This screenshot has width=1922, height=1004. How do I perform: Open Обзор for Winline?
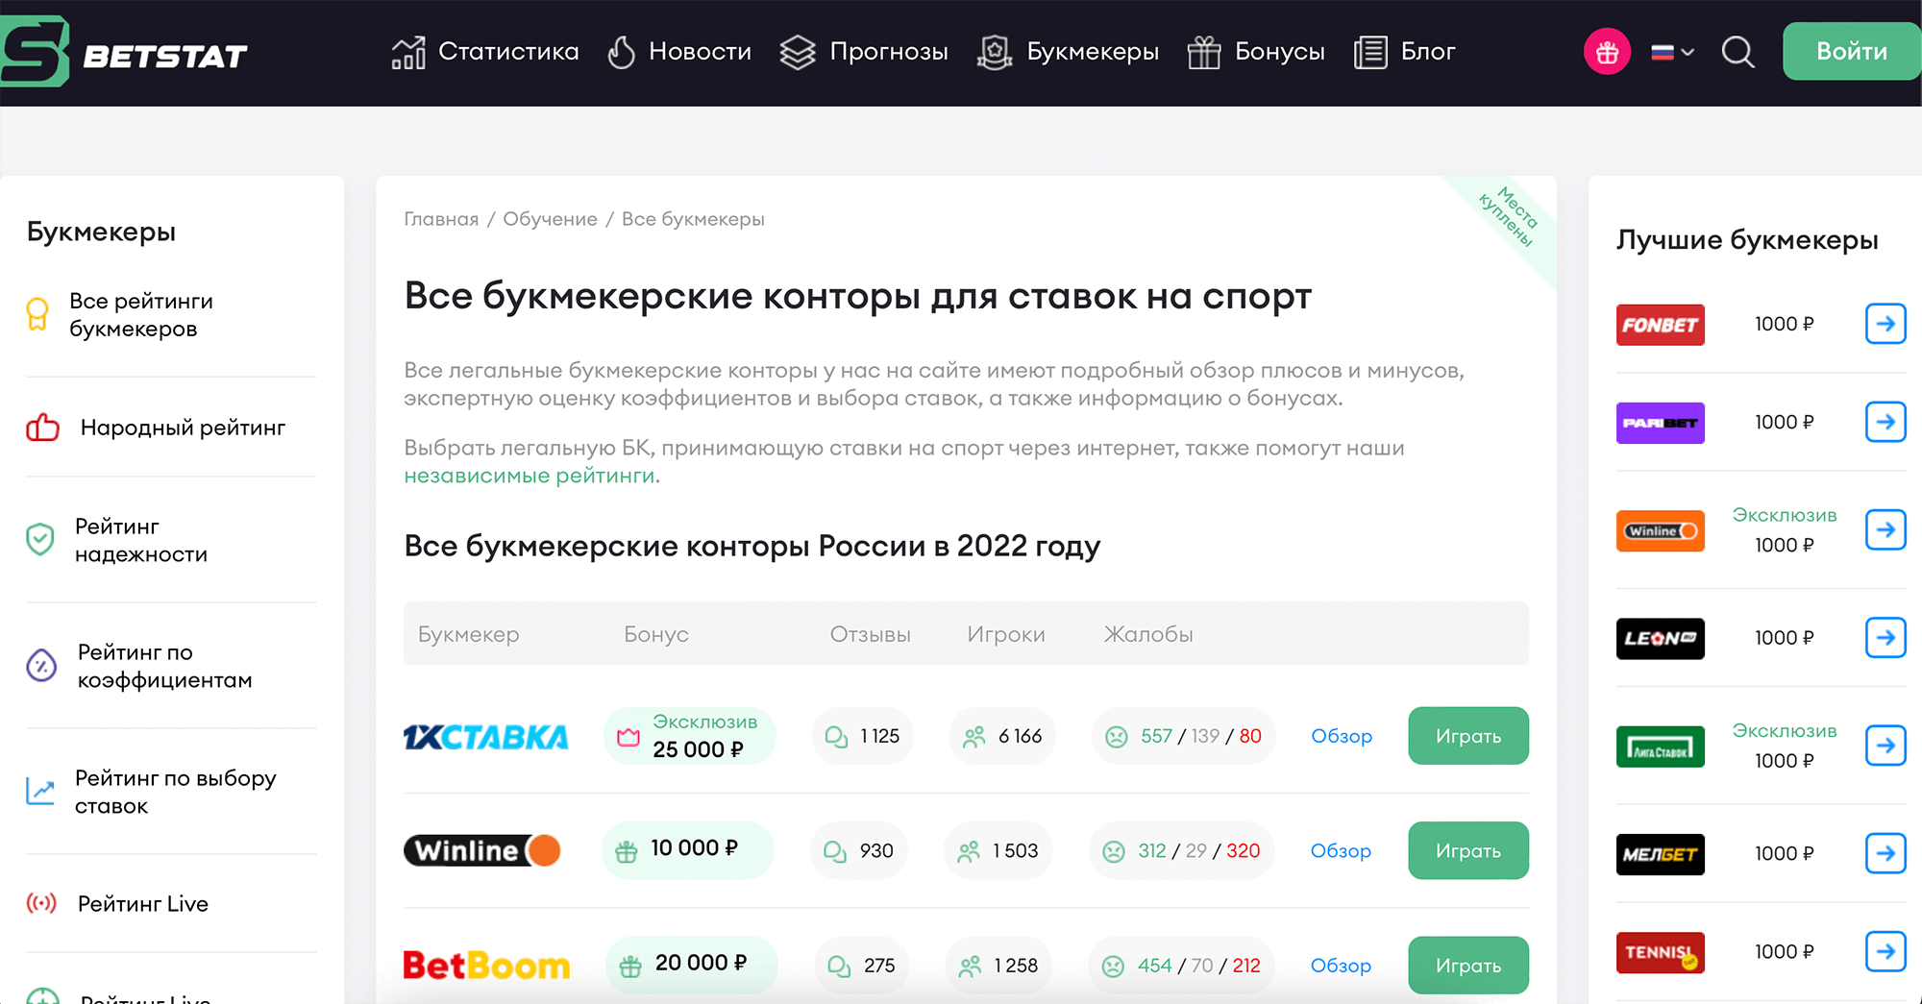click(1341, 850)
